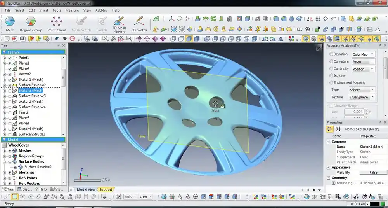Click the ref plane grid icon

point(156,19)
